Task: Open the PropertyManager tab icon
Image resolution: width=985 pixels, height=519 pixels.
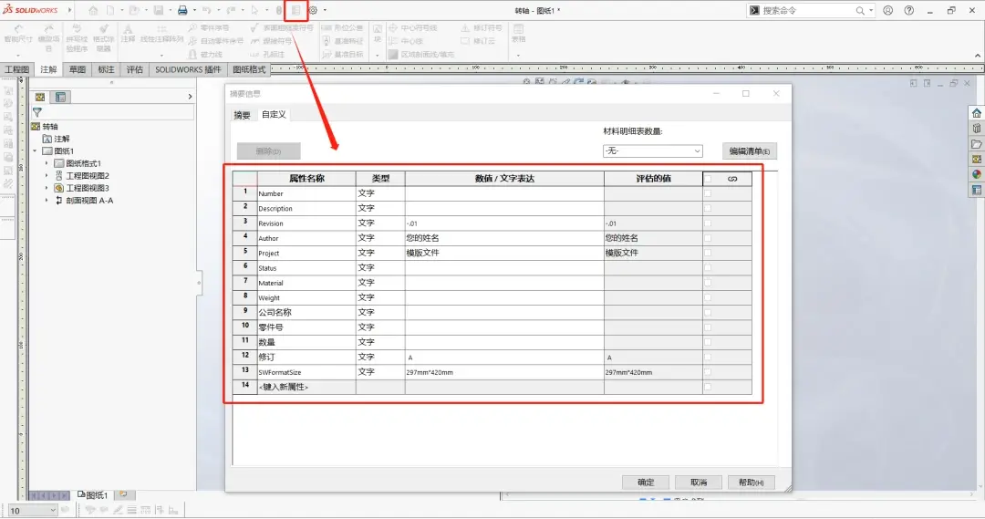Action: coord(60,98)
